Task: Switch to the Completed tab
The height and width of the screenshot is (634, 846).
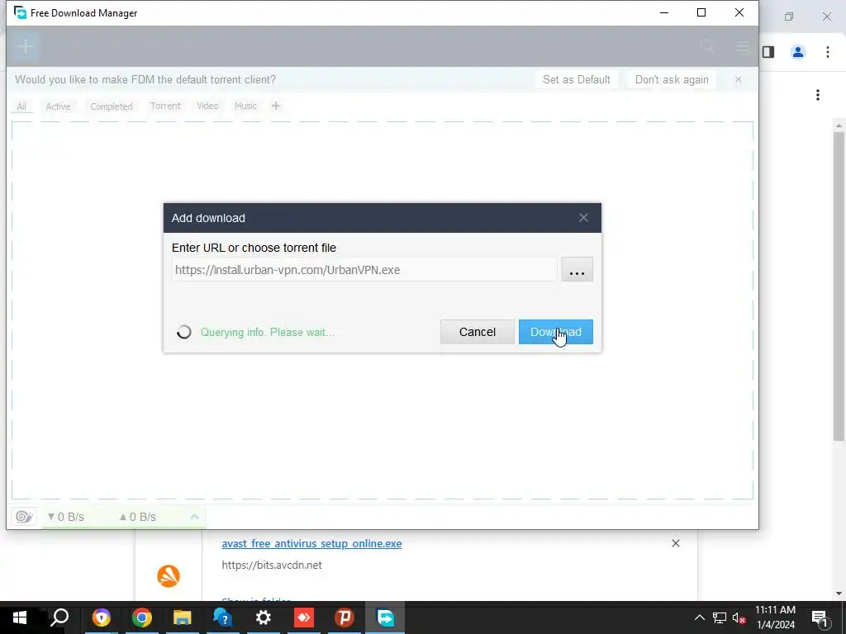Action: click(112, 106)
